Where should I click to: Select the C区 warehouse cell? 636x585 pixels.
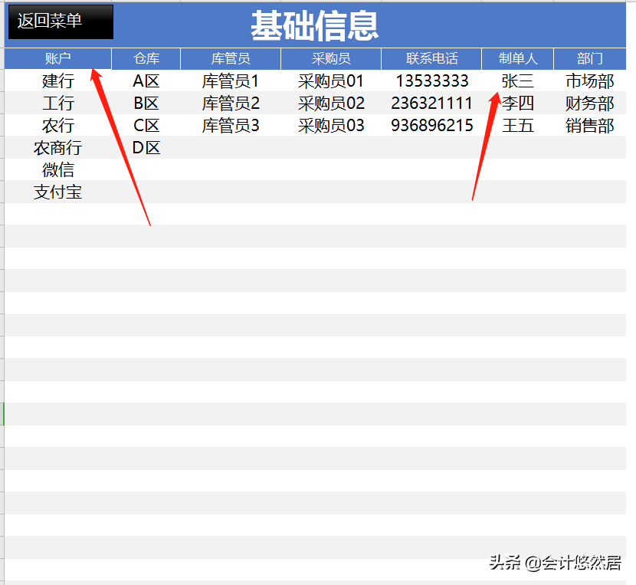tap(146, 126)
